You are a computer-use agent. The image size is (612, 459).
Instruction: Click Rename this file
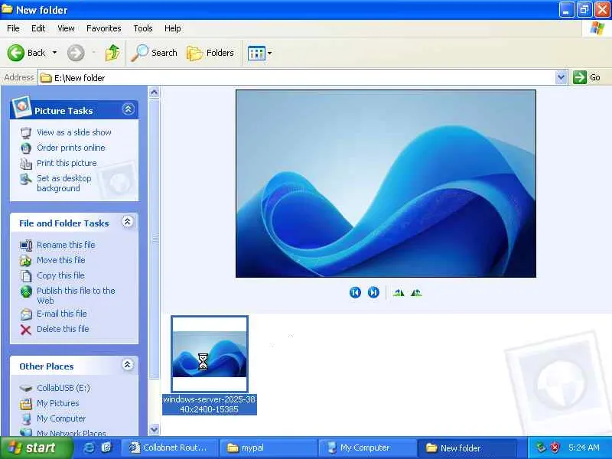tap(66, 245)
